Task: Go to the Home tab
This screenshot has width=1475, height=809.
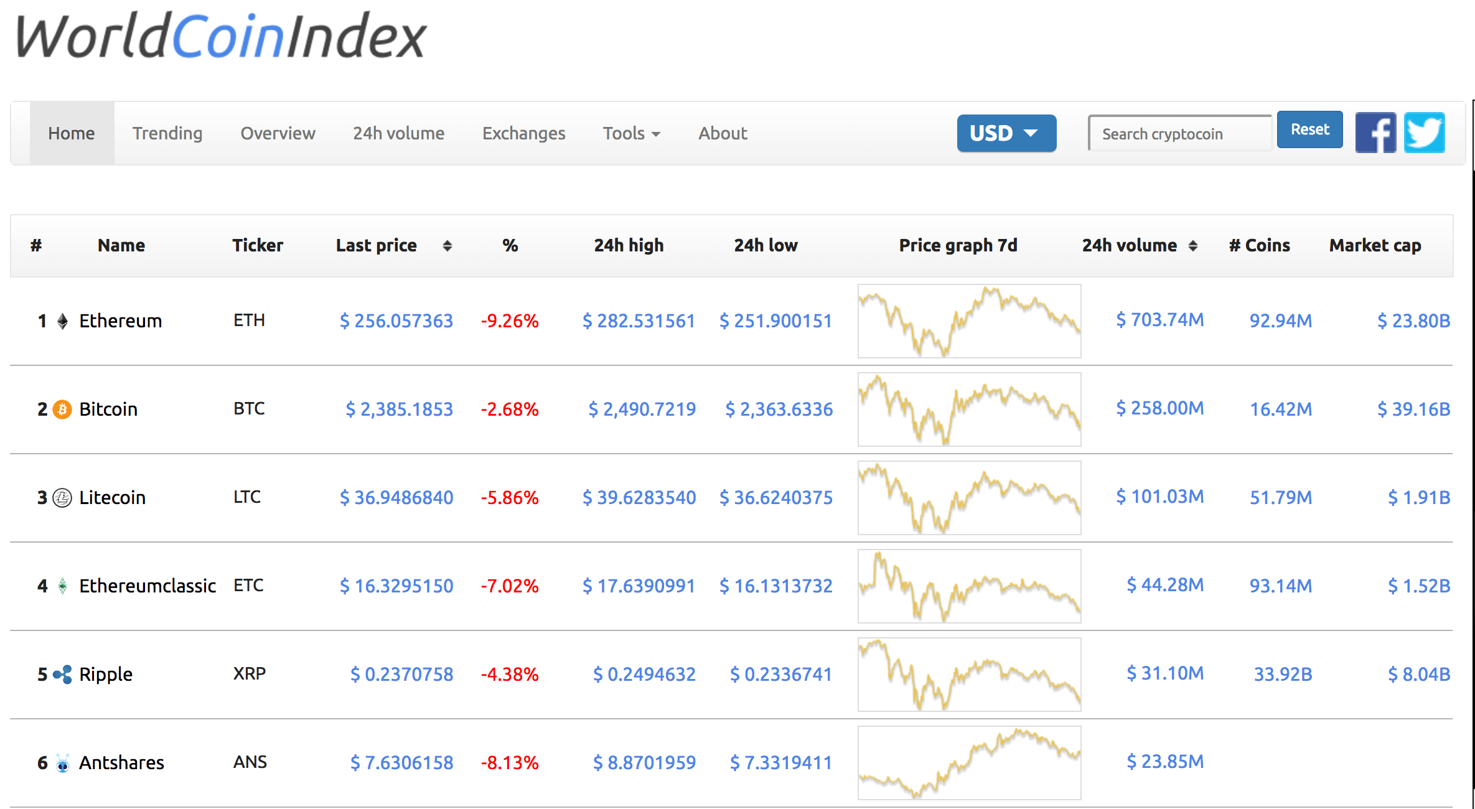Action: click(72, 133)
